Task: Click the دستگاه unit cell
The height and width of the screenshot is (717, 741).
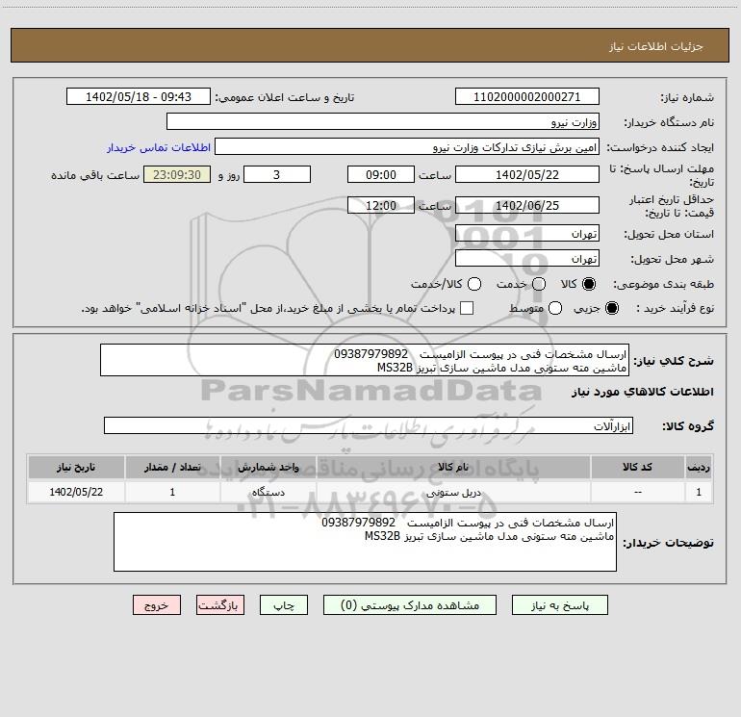Action: pos(268,493)
